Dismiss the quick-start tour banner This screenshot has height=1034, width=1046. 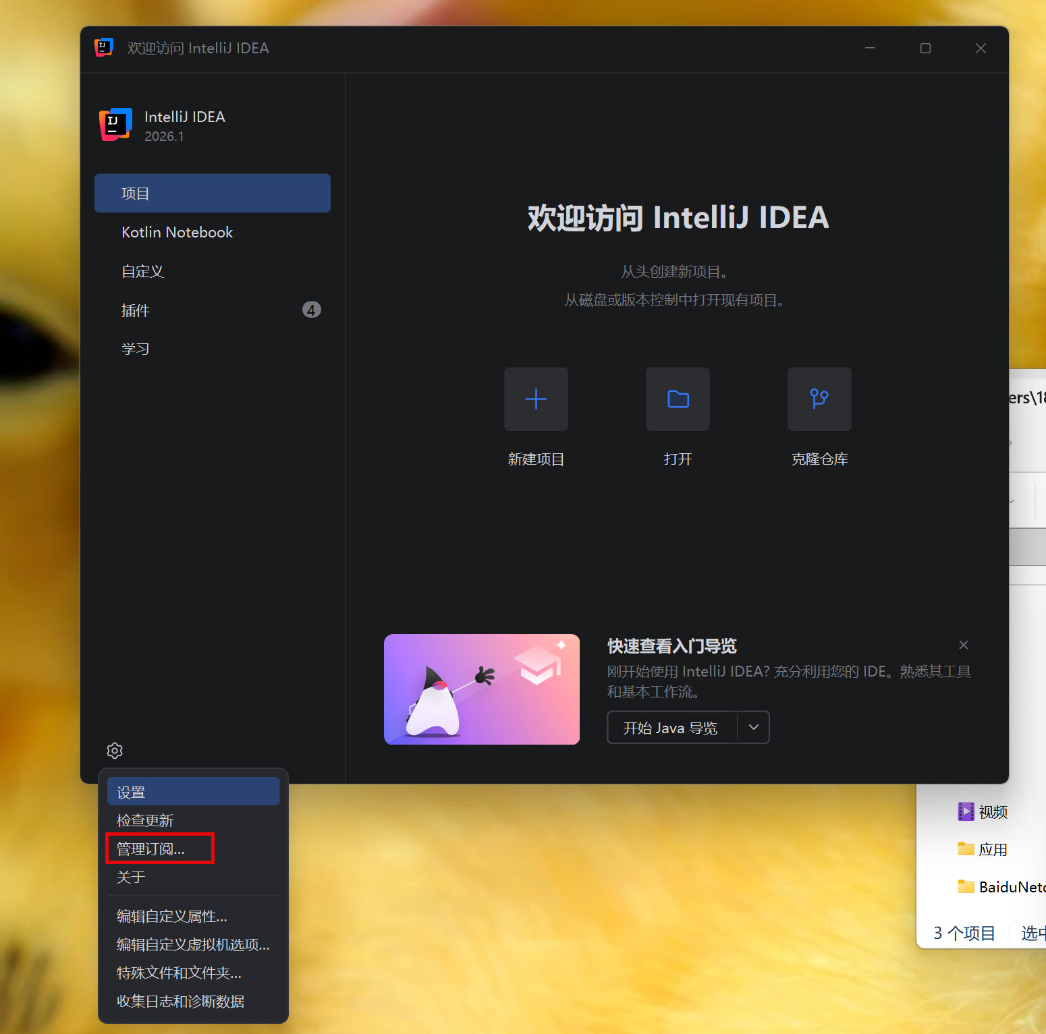(963, 645)
